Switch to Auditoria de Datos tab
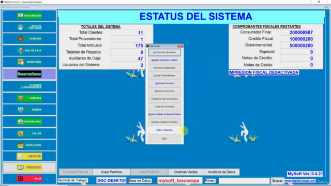The width and height of the screenshot is (331, 186). pos(221,172)
